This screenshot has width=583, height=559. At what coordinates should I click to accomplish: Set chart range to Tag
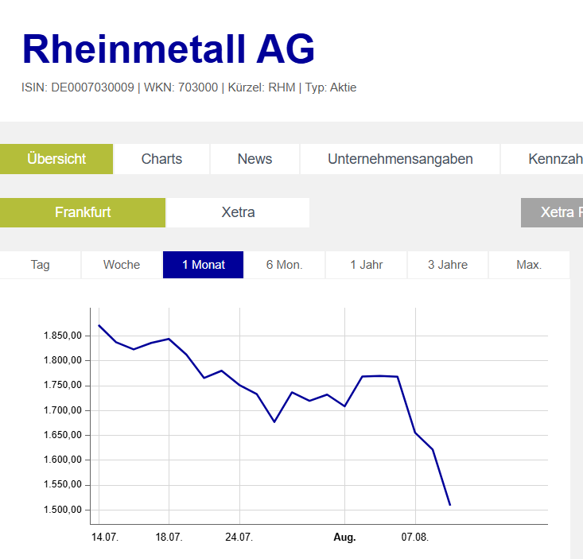40,265
